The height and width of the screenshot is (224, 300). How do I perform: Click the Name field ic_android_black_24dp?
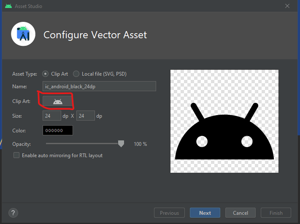pos(99,86)
